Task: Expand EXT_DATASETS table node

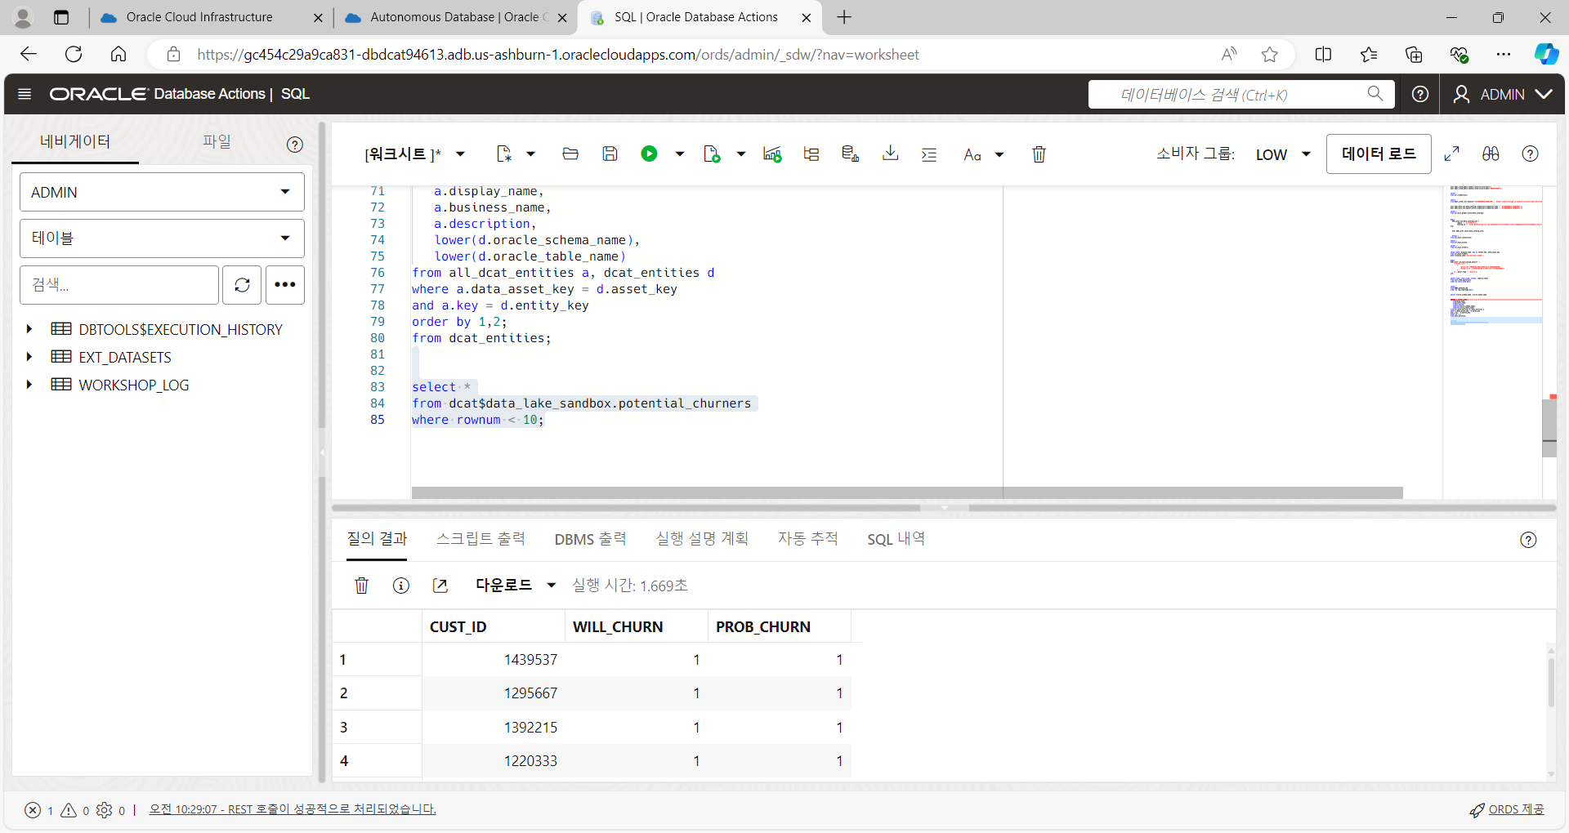Action: coord(29,357)
